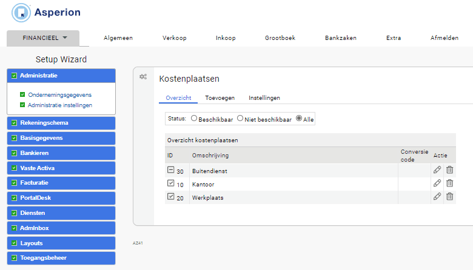Select the Kantoor description cell
The height and width of the screenshot is (270, 473).
(294, 184)
